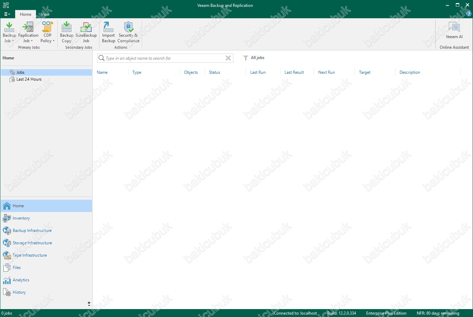
Task: Switch to the View ribbon tab
Action: click(x=45, y=14)
